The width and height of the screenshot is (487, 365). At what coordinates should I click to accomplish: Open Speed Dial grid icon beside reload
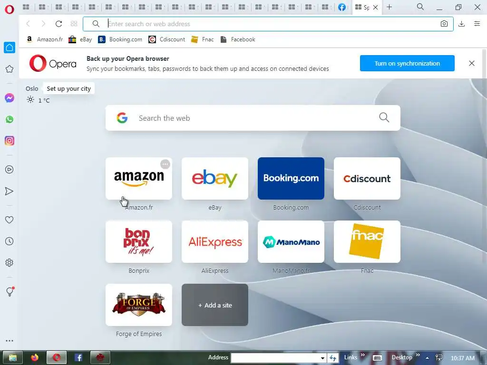coord(74,24)
